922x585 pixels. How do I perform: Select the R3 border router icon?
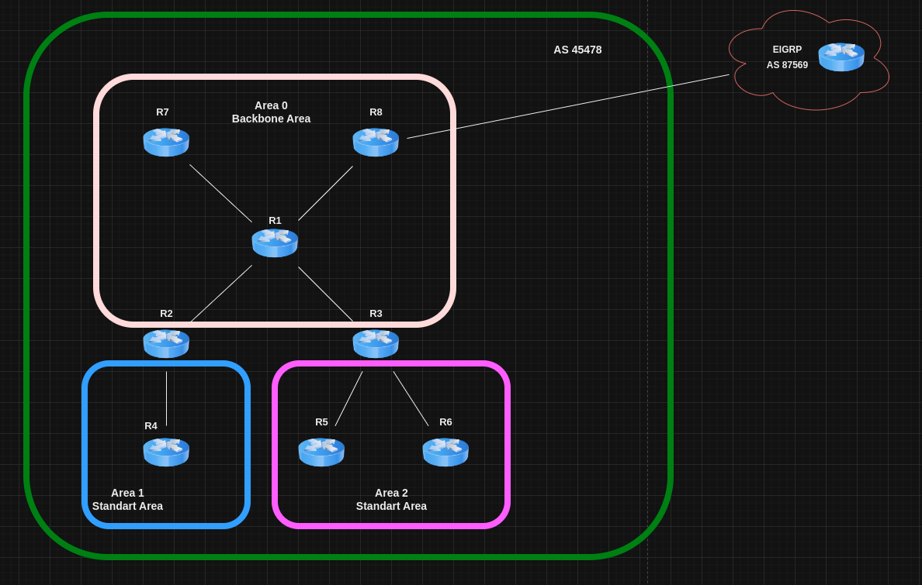pos(376,343)
